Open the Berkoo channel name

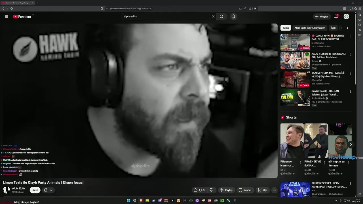coord(315,61)
